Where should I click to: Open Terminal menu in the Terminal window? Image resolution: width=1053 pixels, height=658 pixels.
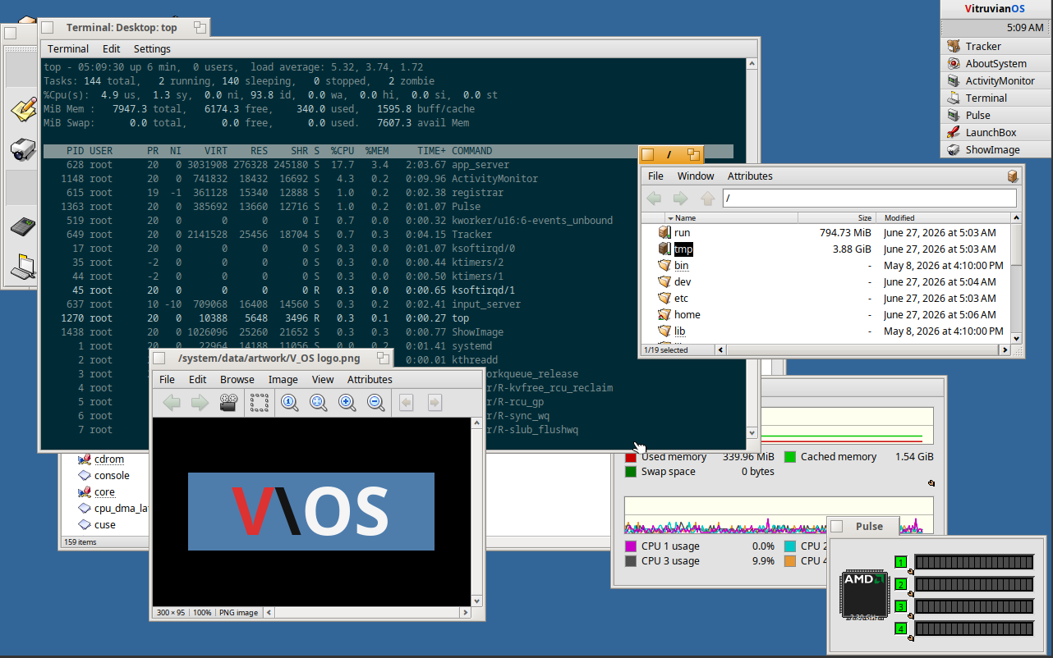coord(68,49)
